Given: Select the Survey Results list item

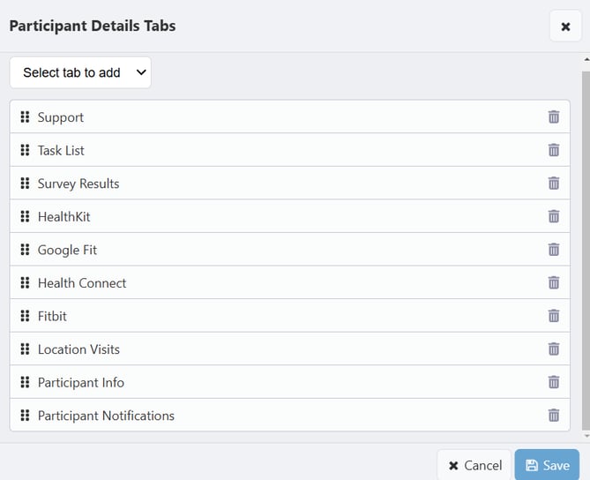Looking at the screenshot, I should pos(78,184).
